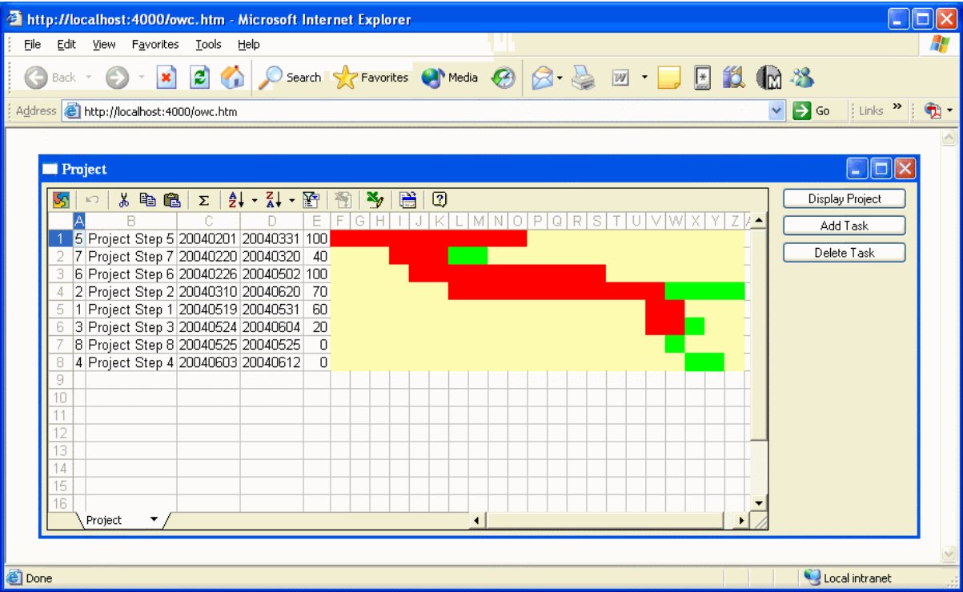Click the browser Forward arrow
Screen dimensions: 963x592
coord(118,78)
